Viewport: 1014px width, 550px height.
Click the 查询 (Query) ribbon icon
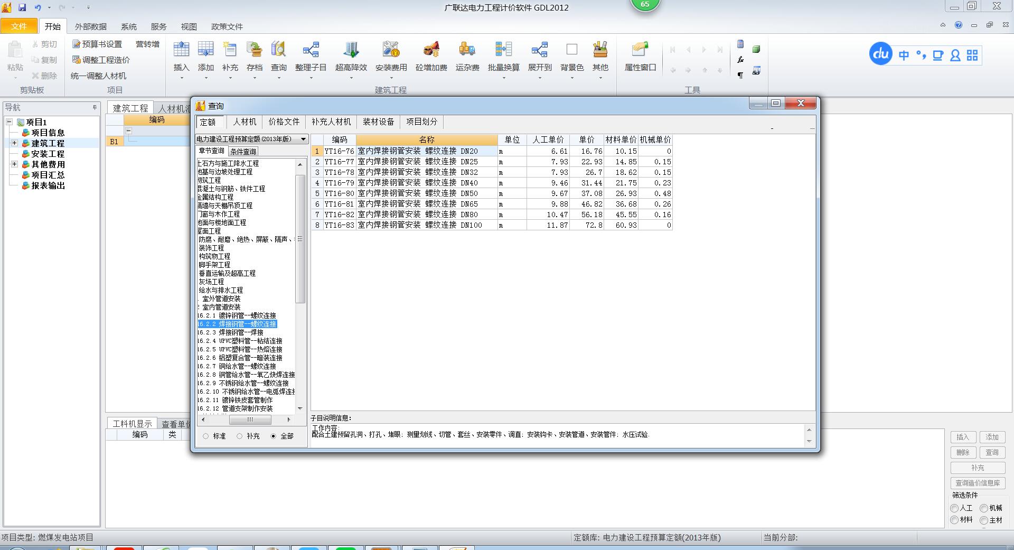tap(279, 50)
